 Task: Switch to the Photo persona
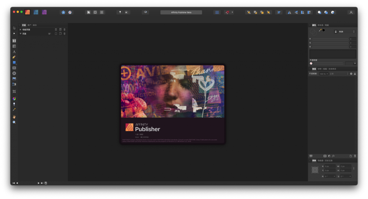click(44, 12)
